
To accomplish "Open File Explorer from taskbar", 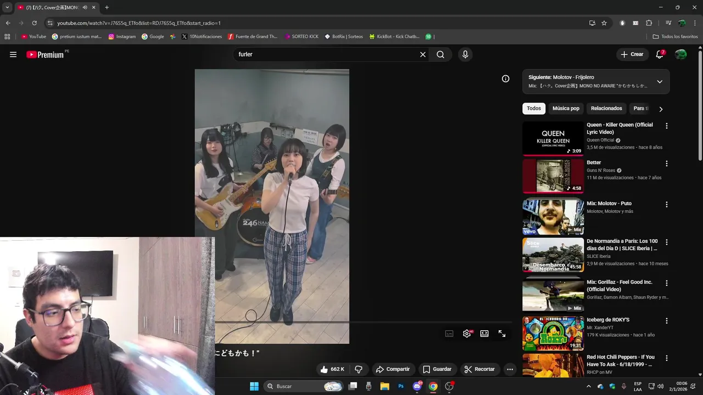I will pyautogui.click(x=384, y=386).
